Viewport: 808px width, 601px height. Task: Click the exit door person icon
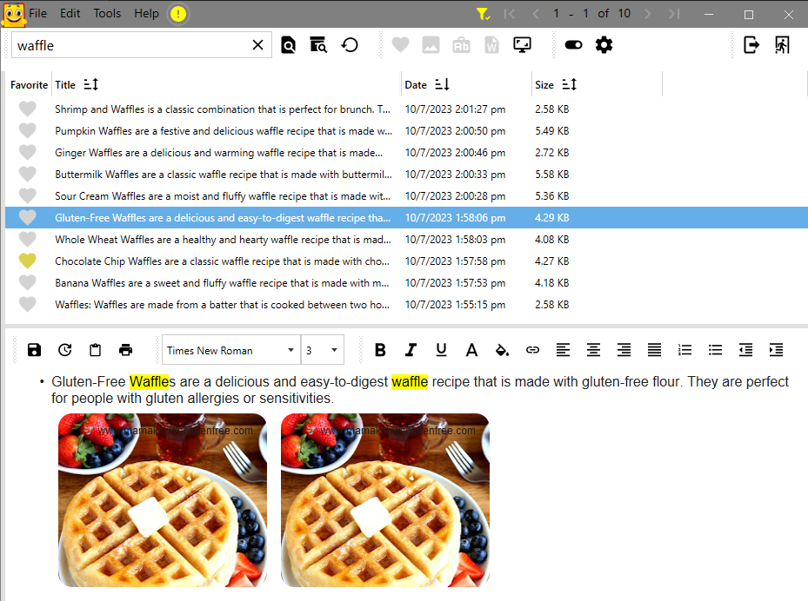click(782, 45)
